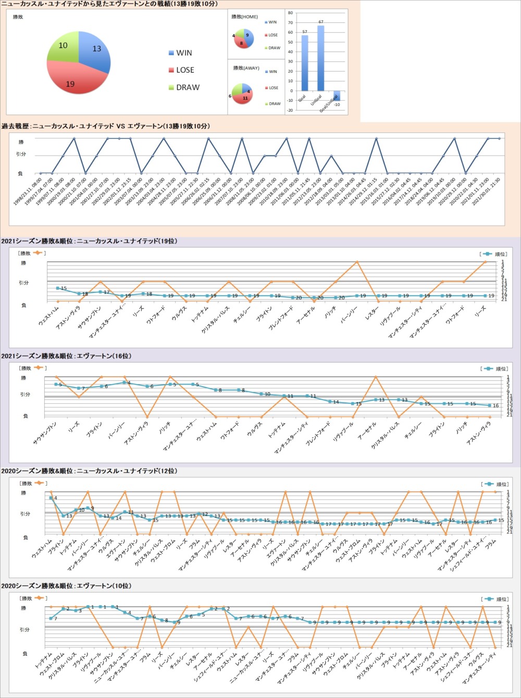Click DRAW legend swatch beside large pie
521x698 pixels.
[x=171, y=88]
